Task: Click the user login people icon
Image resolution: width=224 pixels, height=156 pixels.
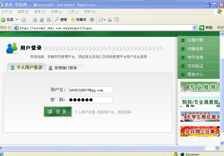Action: tap(12, 48)
